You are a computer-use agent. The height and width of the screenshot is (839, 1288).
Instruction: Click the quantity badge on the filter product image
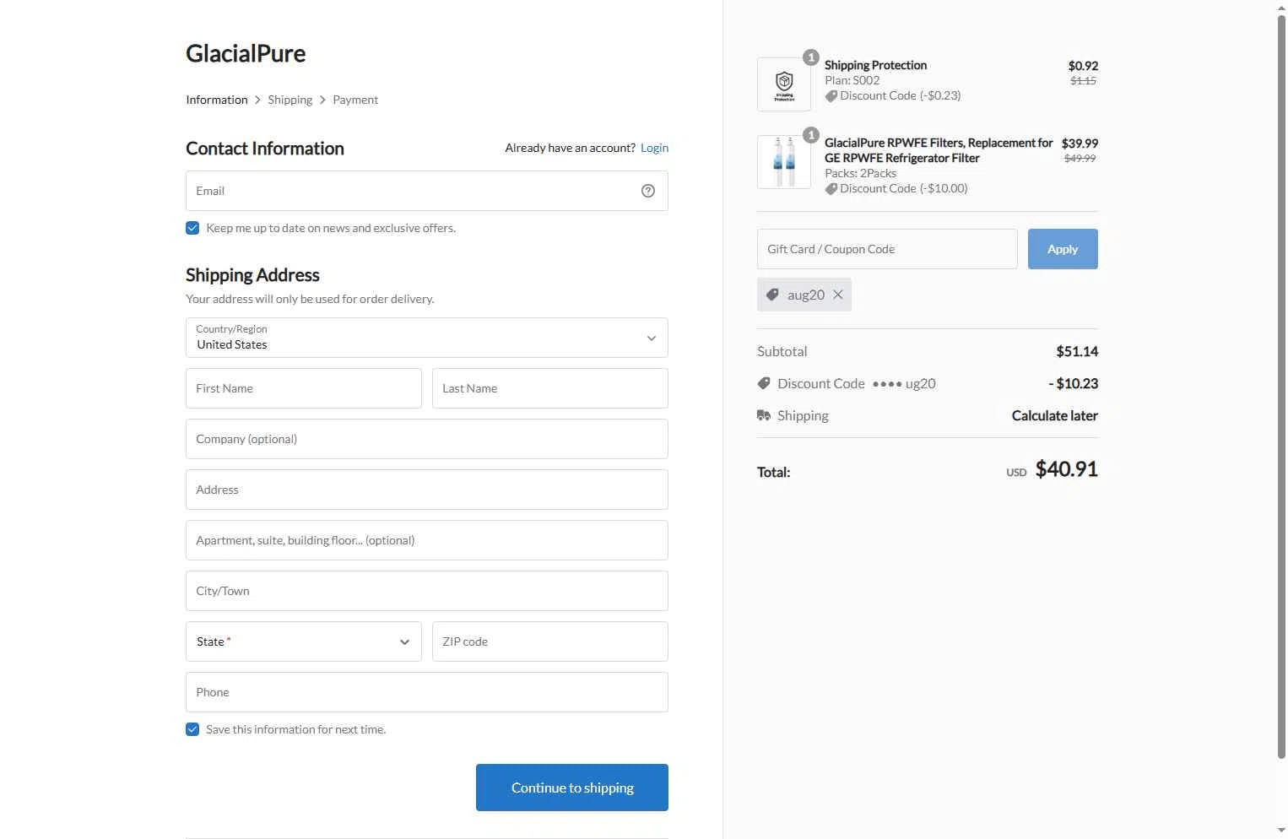[811, 135]
